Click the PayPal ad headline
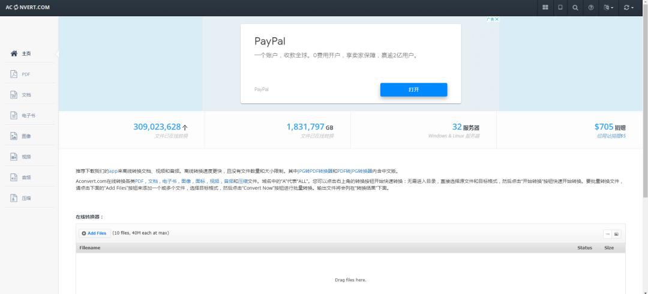Screen dimensions: 648x294 [x=270, y=41]
